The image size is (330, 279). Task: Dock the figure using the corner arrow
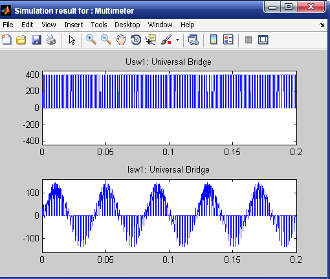pyautogui.click(x=322, y=25)
